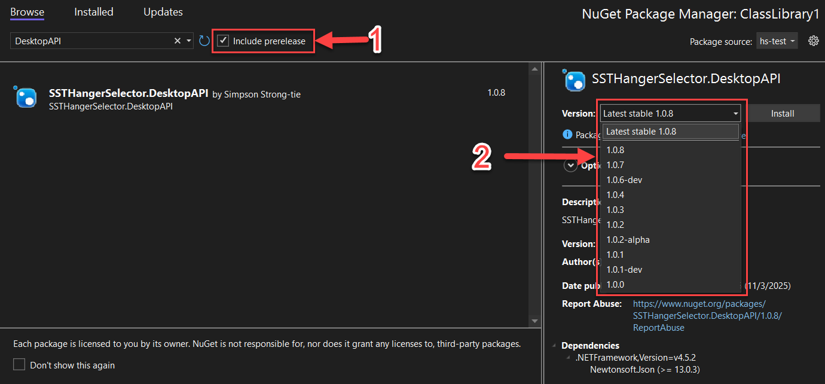Open the Package source selector hs-test
Screen dimensions: 825x384
pyautogui.click(x=777, y=40)
